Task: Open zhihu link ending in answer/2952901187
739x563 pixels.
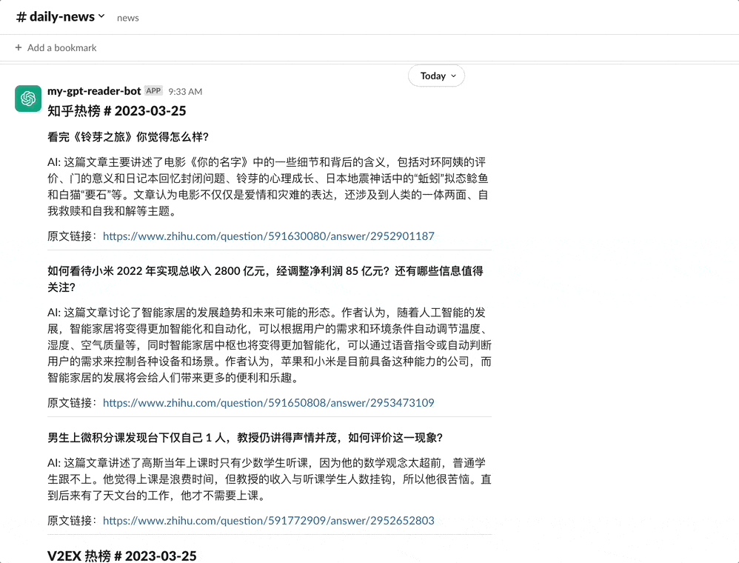Action: pos(268,236)
